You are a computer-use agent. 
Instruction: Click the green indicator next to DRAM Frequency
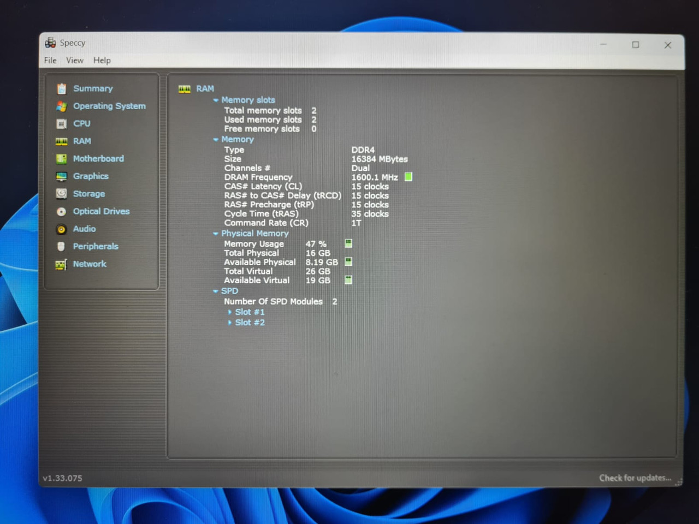point(408,177)
